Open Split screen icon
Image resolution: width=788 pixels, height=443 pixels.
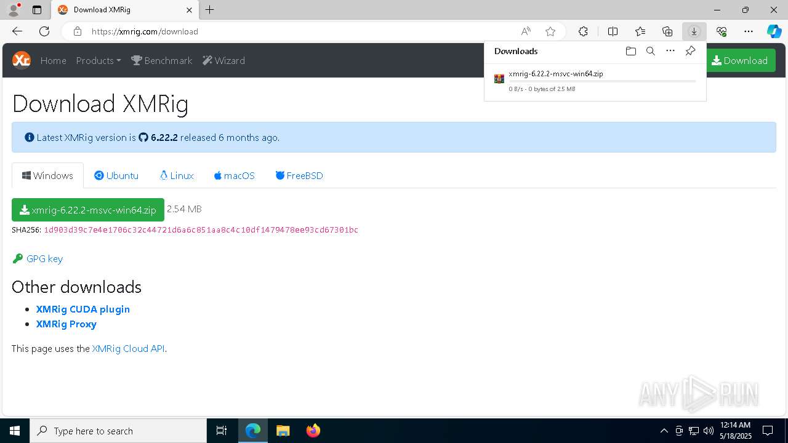click(613, 31)
